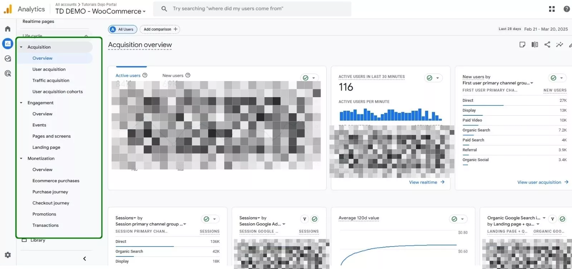
Task: Open the Promotions report
Action: click(x=44, y=214)
